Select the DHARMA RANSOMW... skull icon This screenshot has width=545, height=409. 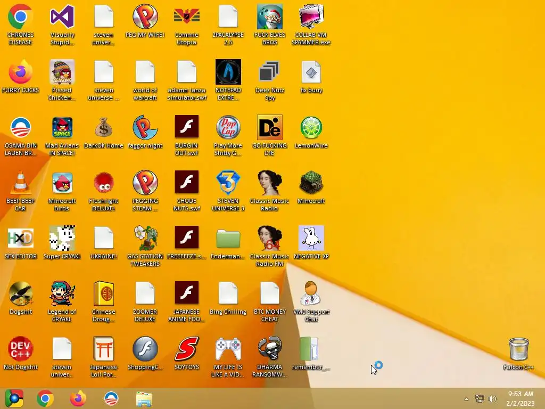click(269, 348)
